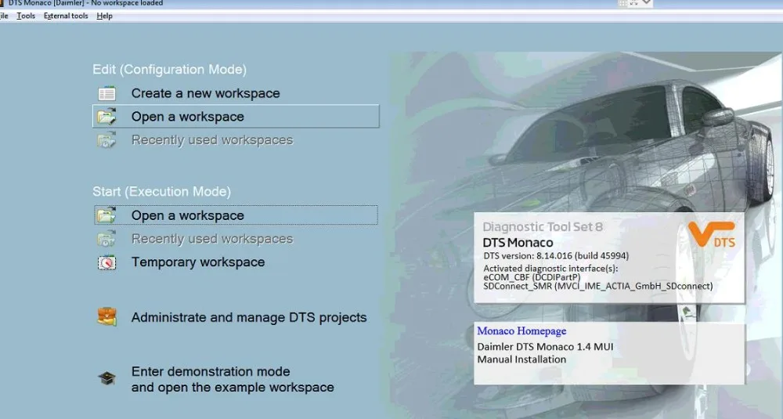Click the Create a new workspace icon
783x419 pixels.
[106, 93]
